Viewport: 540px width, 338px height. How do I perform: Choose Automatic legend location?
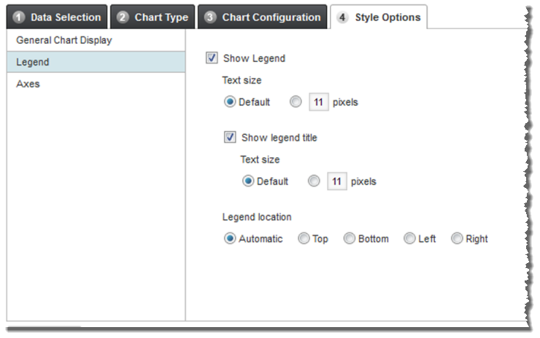click(x=230, y=238)
